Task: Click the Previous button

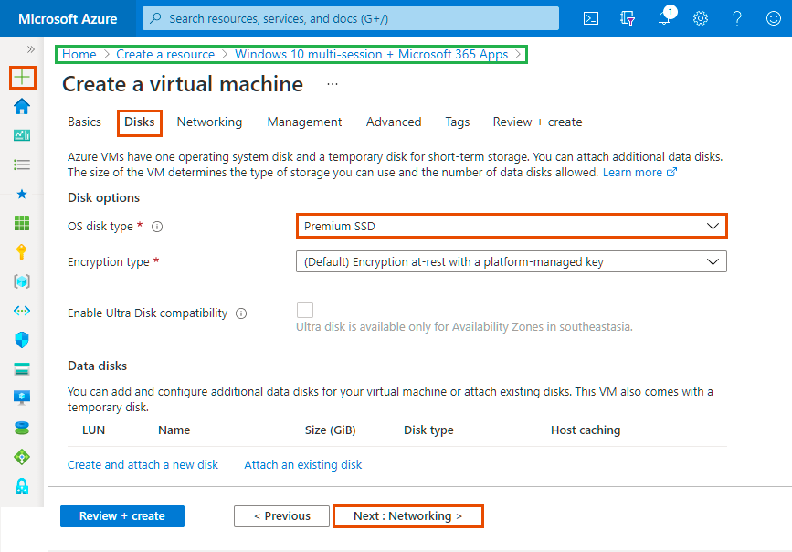Action: (x=282, y=516)
